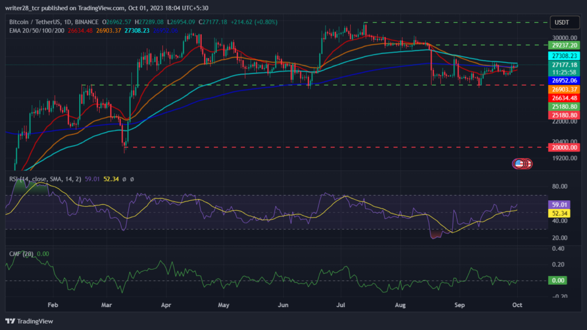
Task: Click the economic event flag icons on chart
Action: [x=522, y=164]
